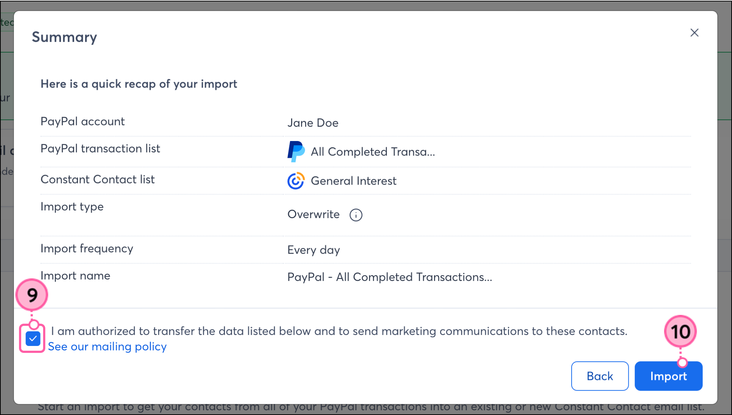Close the Summary dialog with the X
The image size is (732, 415).
click(x=694, y=33)
